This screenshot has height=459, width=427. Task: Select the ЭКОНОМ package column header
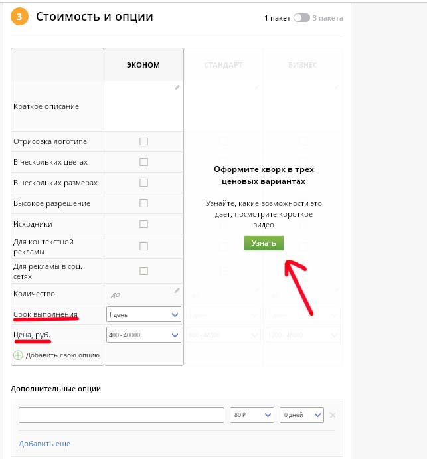click(143, 65)
